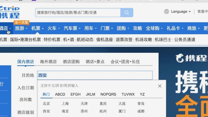This screenshot has height=117, width=208.
Task: Expand the 旅游 navigation menu
Action: tap(21, 28)
